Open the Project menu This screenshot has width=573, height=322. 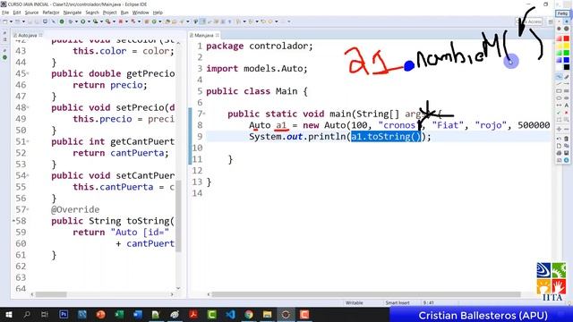(x=109, y=13)
